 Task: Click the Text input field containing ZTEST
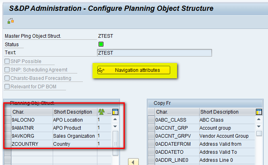click(x=155, y=53)
